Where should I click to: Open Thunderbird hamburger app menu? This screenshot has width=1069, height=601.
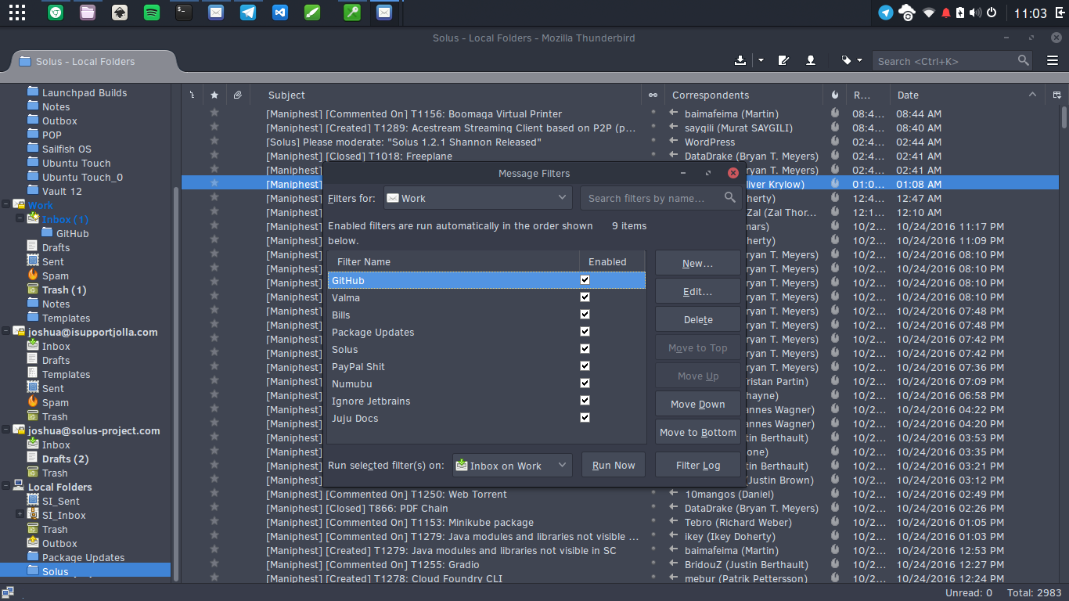tap(1053, 60)
